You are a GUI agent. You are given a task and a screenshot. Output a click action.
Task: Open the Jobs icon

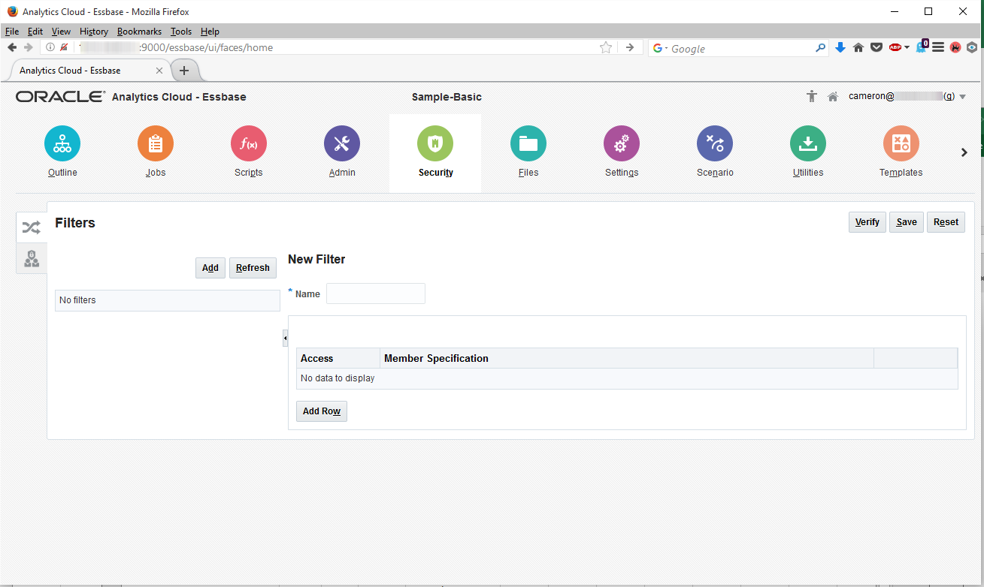(156, 143)
